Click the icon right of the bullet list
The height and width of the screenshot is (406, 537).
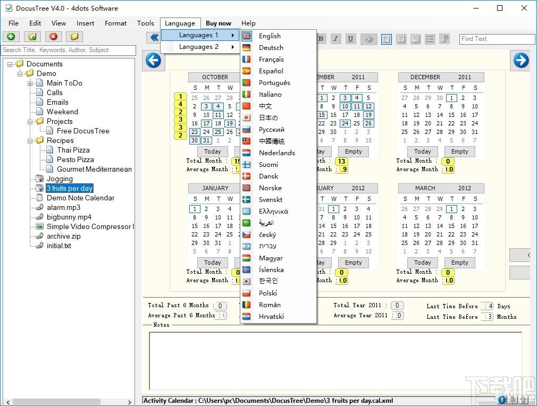click(444, 39)
